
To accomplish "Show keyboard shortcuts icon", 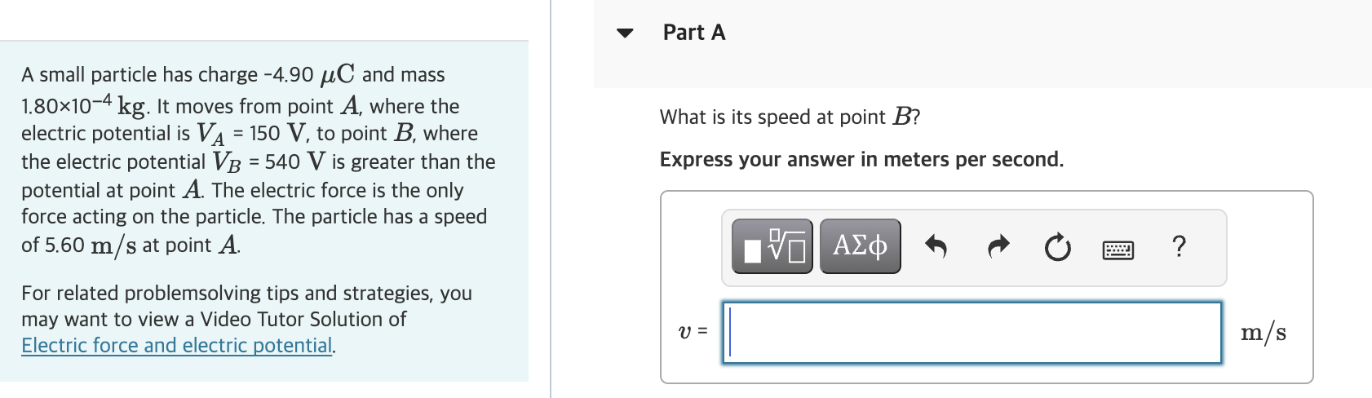I will click(1118, 249).
